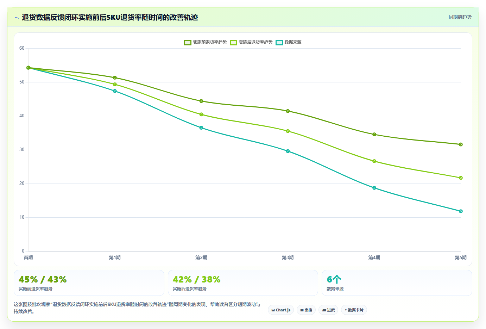Screen dimensions: 486x329
Task: Select the dark green line point at 第2期
Action: (201, 101)
